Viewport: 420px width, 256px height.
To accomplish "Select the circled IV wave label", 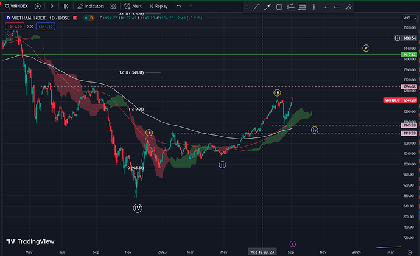I will 138,208.
